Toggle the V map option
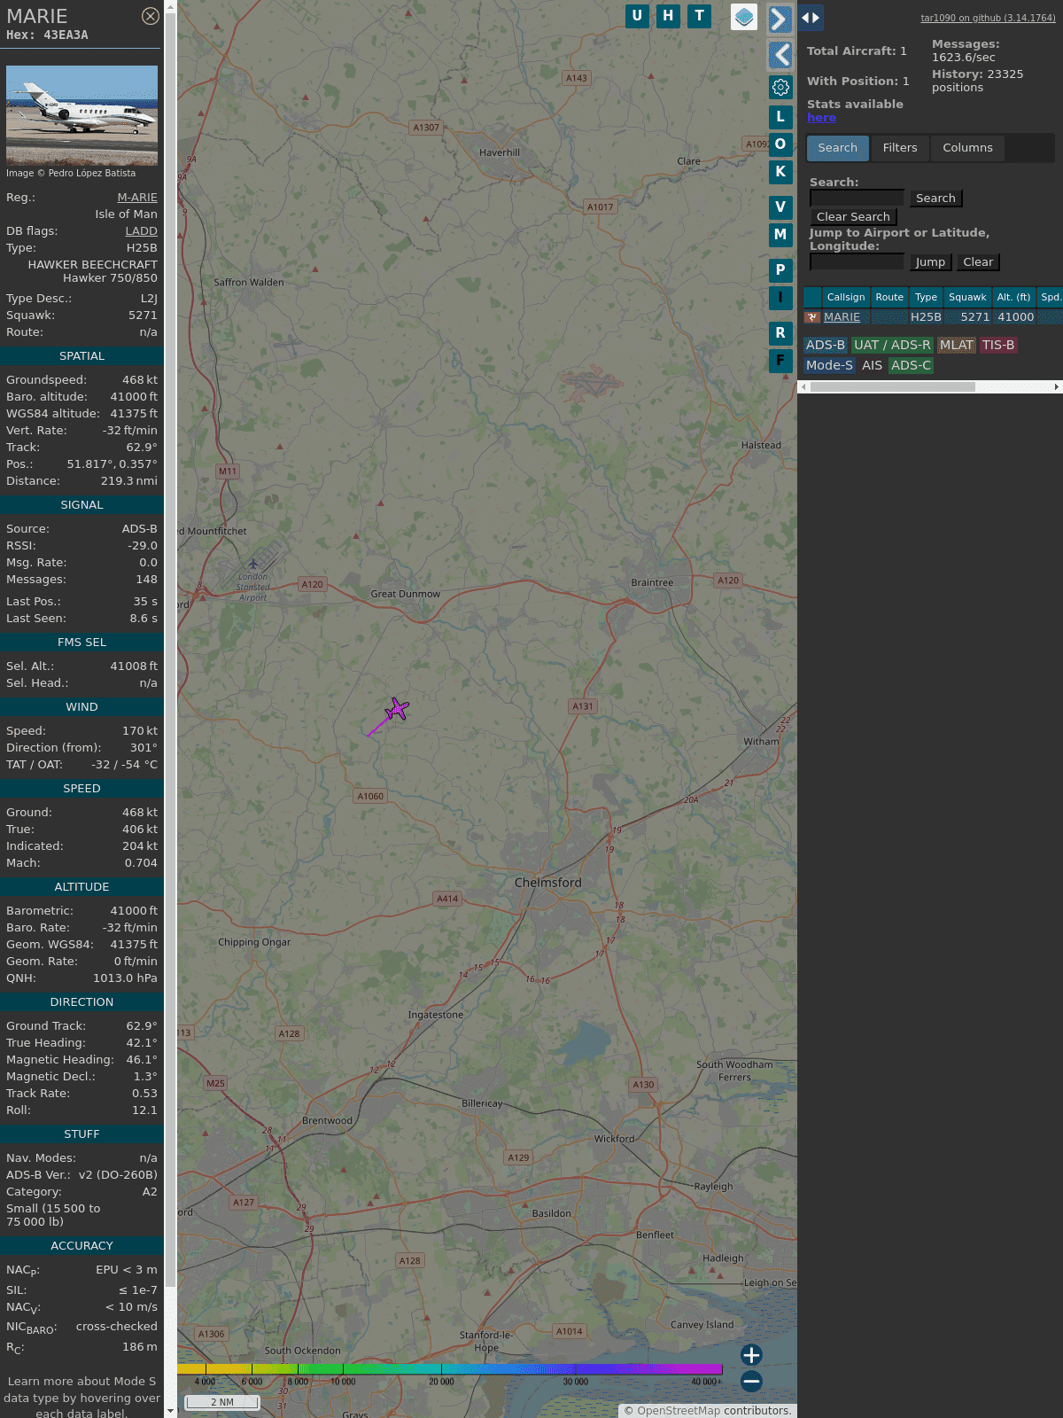The width and height of the screenshot is (1063, 1418). point(780,207)
